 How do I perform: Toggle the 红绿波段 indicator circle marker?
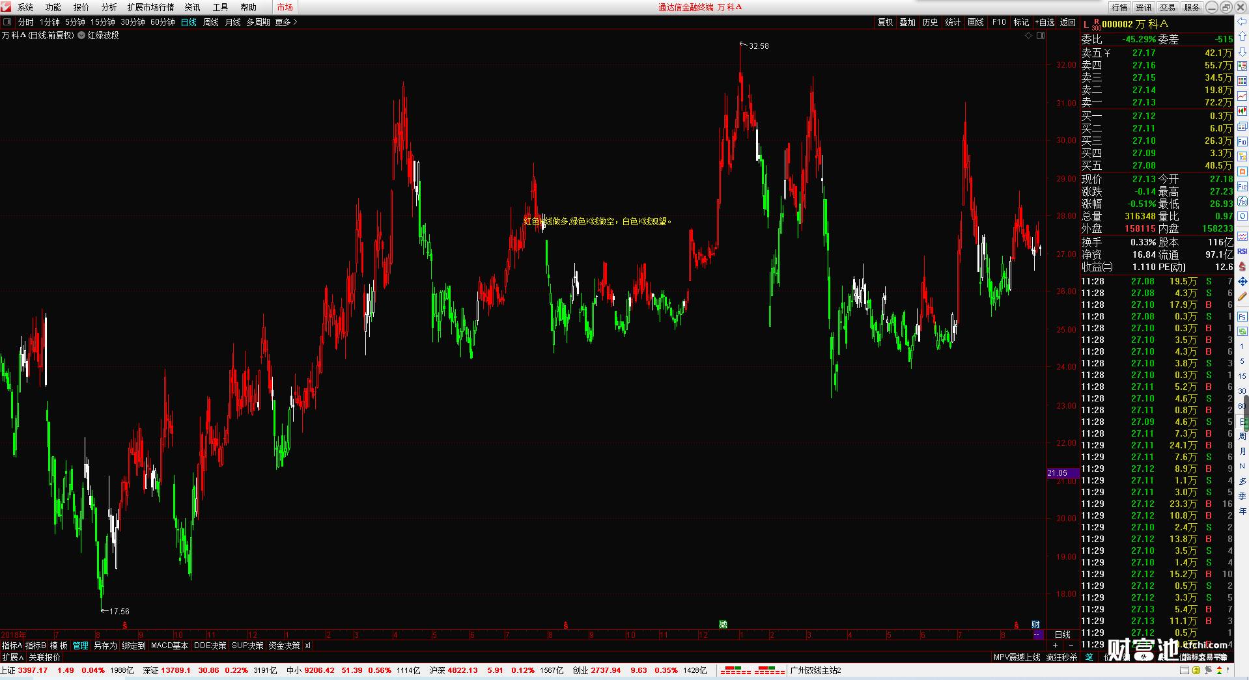point(81,36)
